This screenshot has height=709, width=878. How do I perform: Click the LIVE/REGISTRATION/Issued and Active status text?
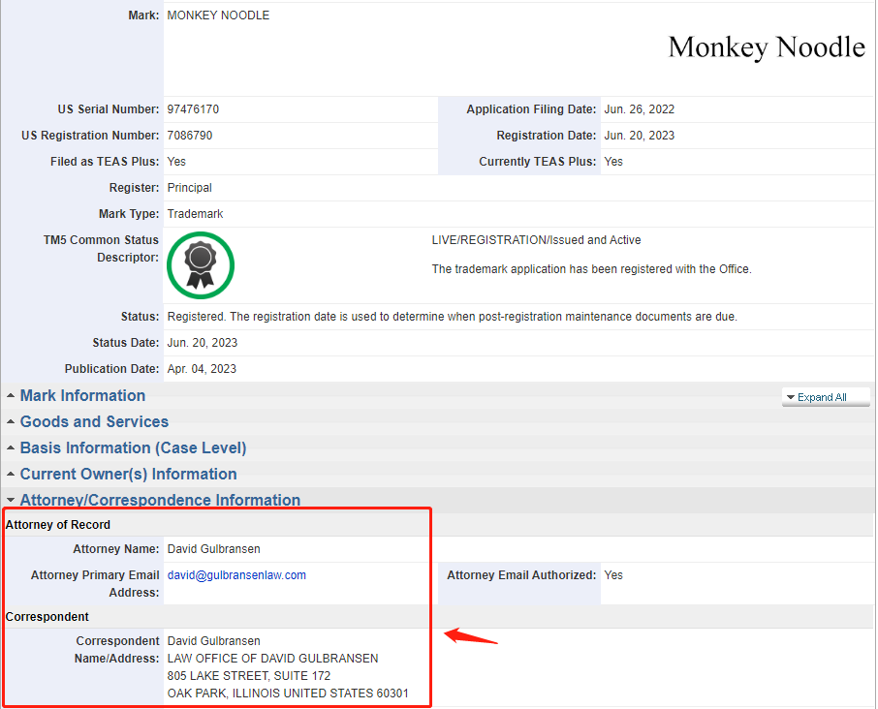(536, 240)
